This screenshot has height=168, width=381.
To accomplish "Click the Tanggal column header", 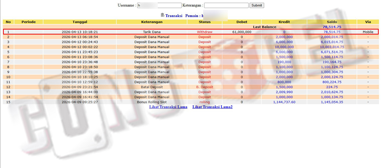I will [80, 22].
